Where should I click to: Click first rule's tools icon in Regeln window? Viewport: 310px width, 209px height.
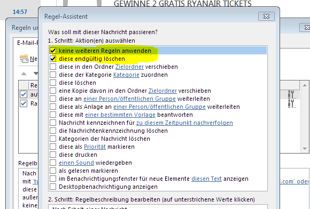tap(292, 94)
